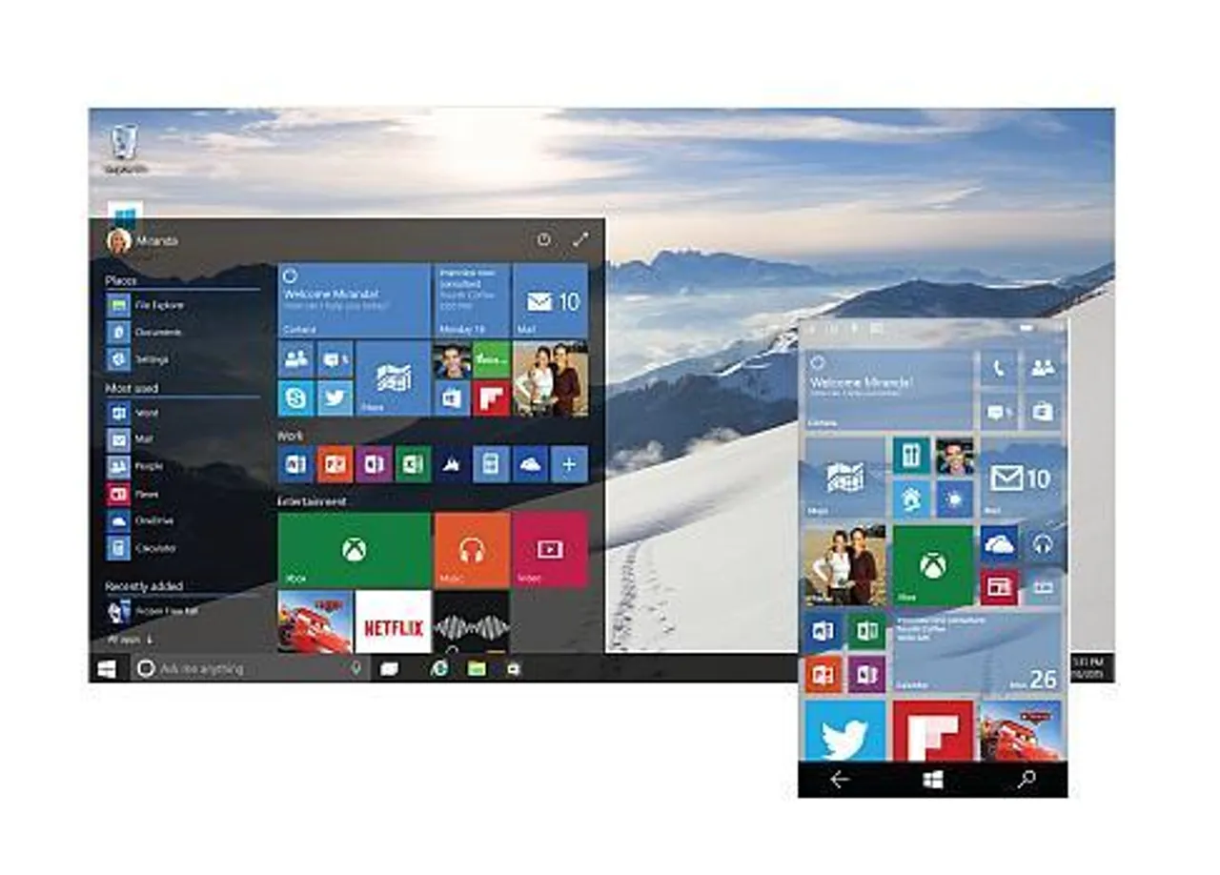Click the power button in the Start menu
The width and height of the screenshot is (1220, 875).
pyautogui.click(x=543, y=240)
